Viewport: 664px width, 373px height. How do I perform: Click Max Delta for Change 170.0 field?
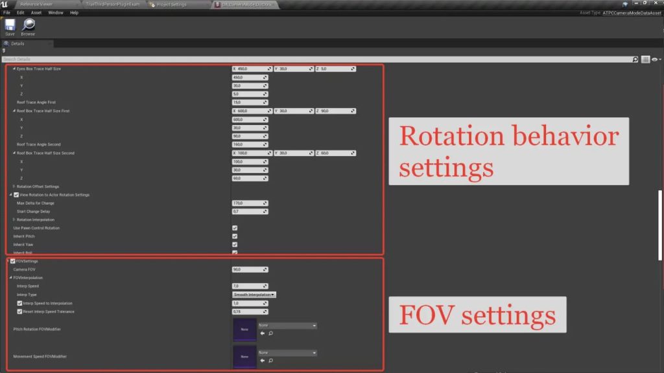tap(250, 203)
